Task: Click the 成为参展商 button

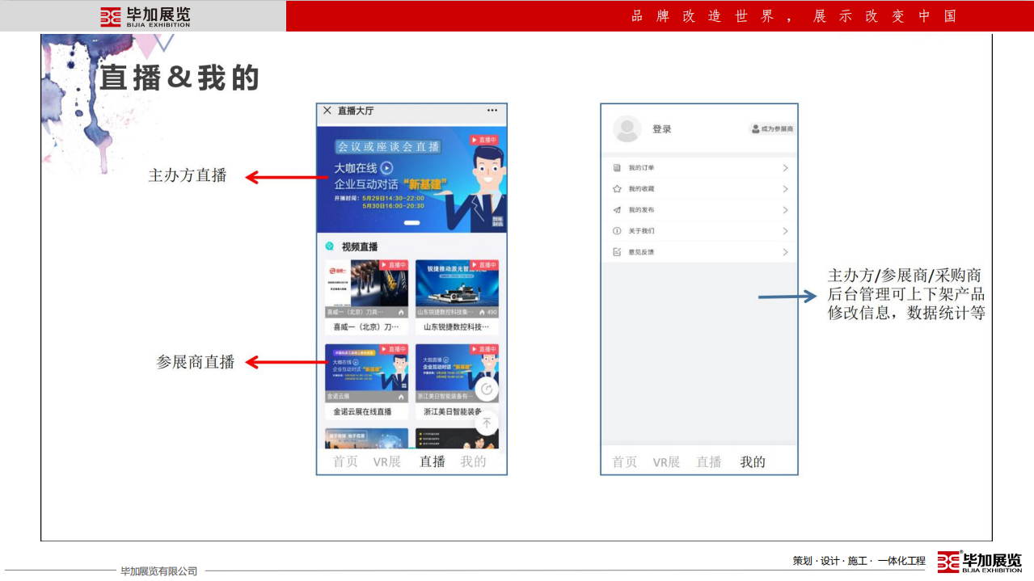Action: pyautogui.click(x=772, y=129)
